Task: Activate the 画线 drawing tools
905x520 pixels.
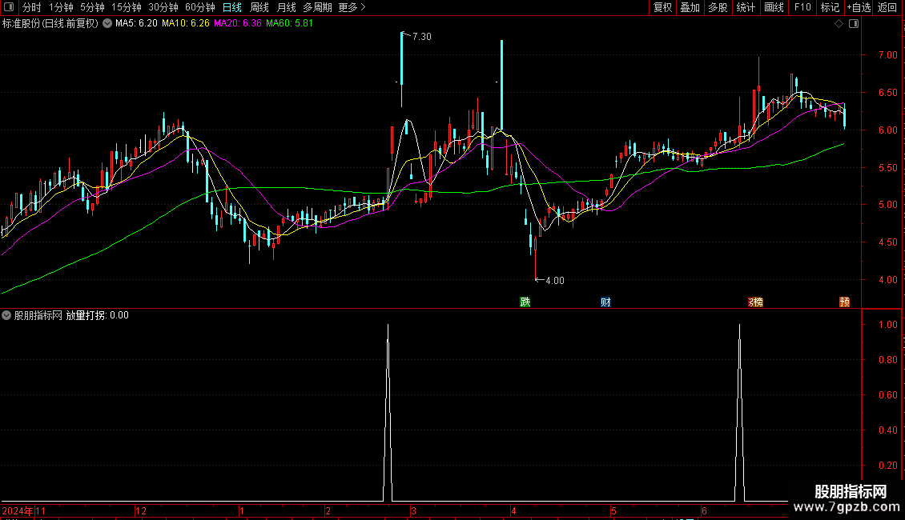Action: pos(774,7)
